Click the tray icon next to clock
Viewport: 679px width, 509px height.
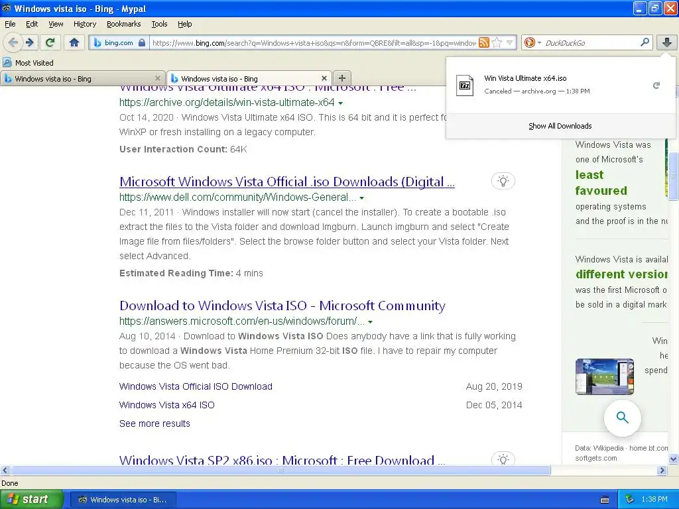pyautogui.click(x=630, y=500)
